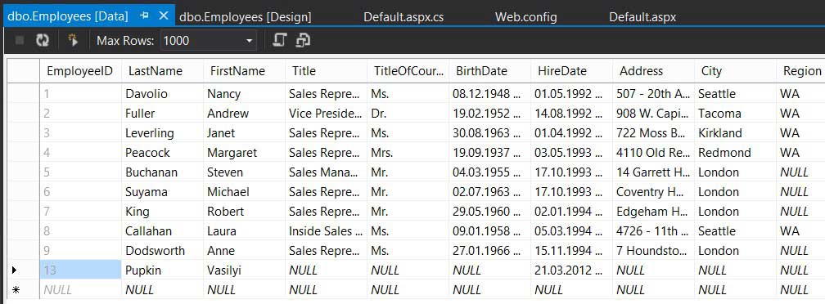The height and width of the screenshot is (304, 825).
Task: Click the 29.05.1960 birth date cell
Action: click(489, 212)
